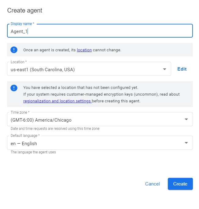Expand the Location dropdown arrow

pyautogui.click(x=164, y=69)
